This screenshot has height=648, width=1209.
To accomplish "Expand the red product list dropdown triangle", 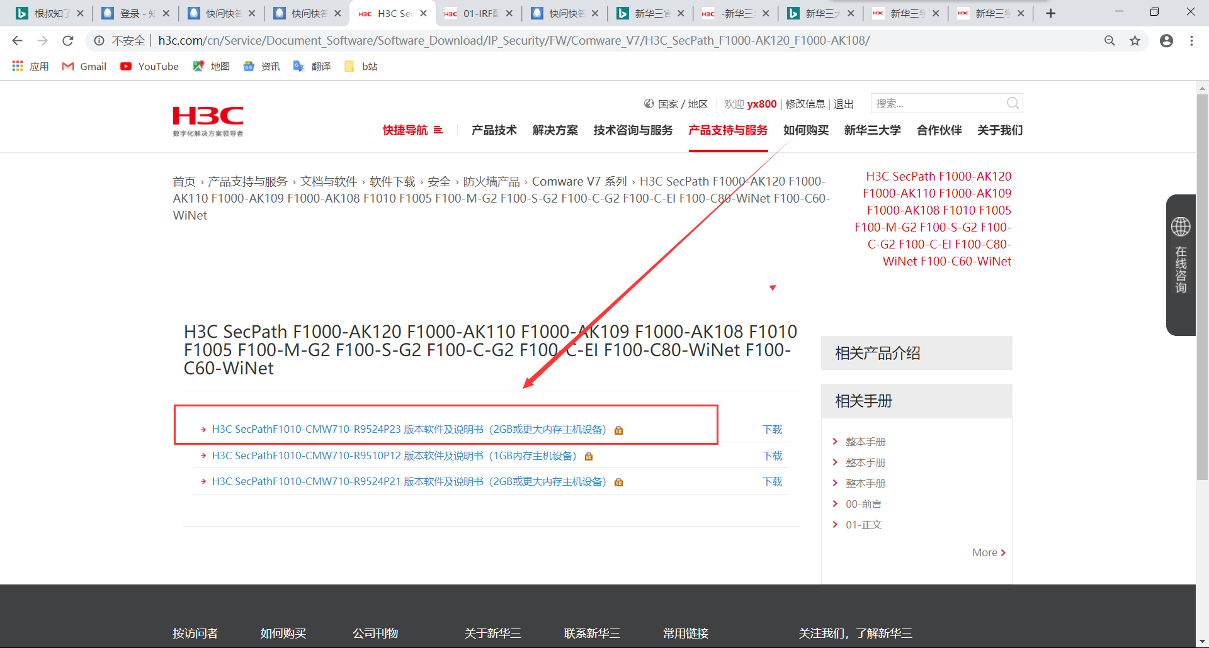I will pyautogui.click(x=773, y=288).
